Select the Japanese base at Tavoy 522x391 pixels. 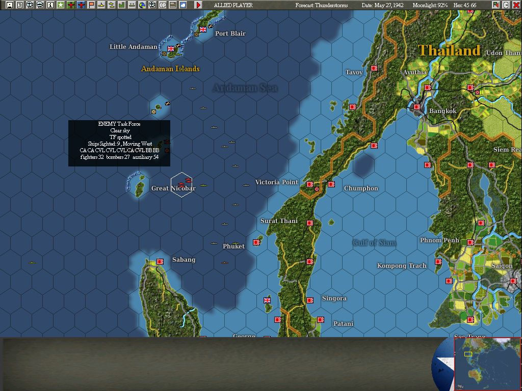(374, 68)
